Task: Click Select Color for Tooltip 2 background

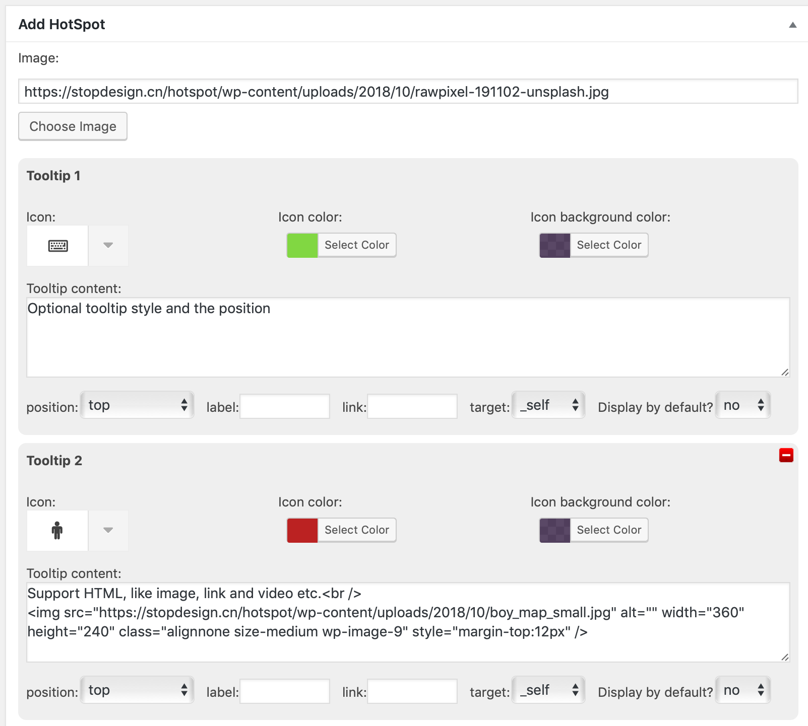Action: [609, 530]
